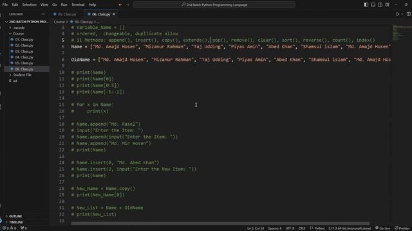Open the Run menu
Screen dimensions: 412x231
[x=64, y=4]
